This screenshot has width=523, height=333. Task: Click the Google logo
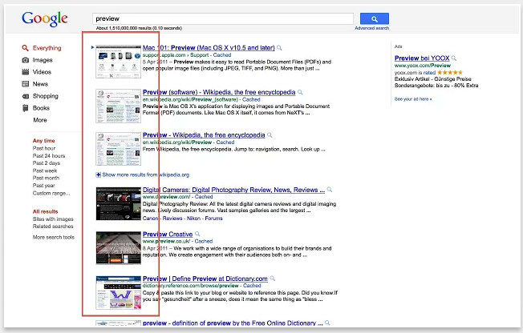(45, 18)
